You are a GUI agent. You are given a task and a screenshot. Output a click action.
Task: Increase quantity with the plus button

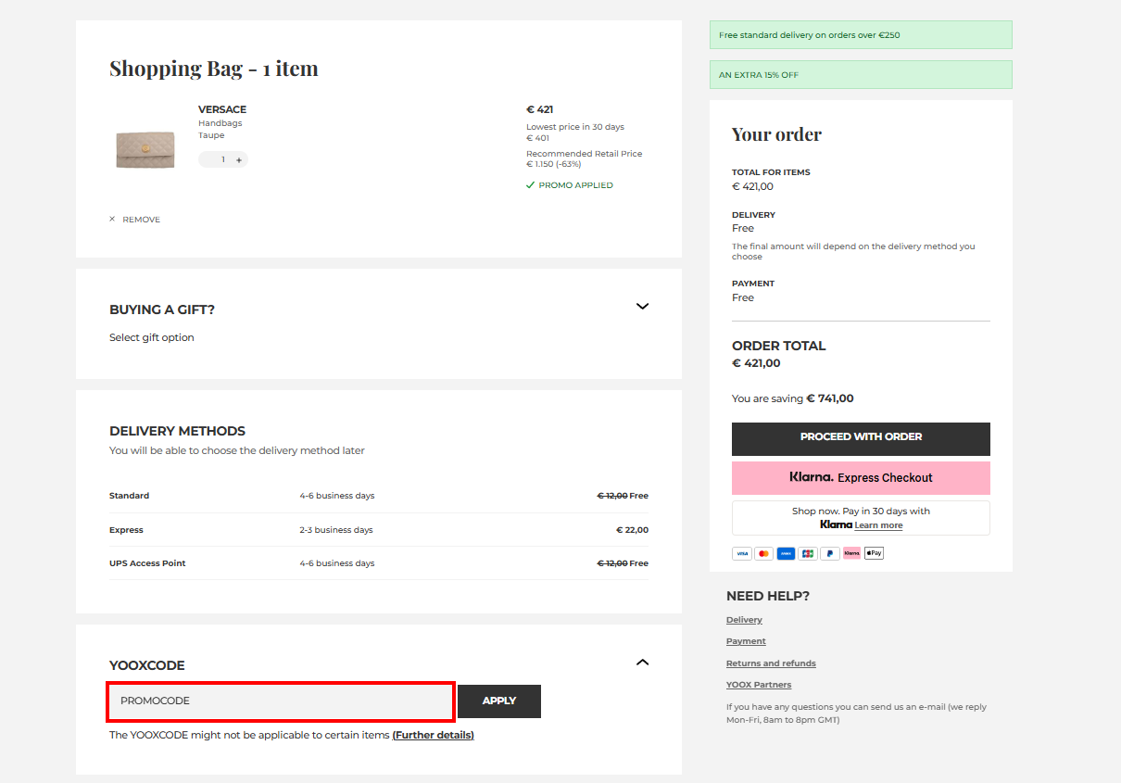239,160
